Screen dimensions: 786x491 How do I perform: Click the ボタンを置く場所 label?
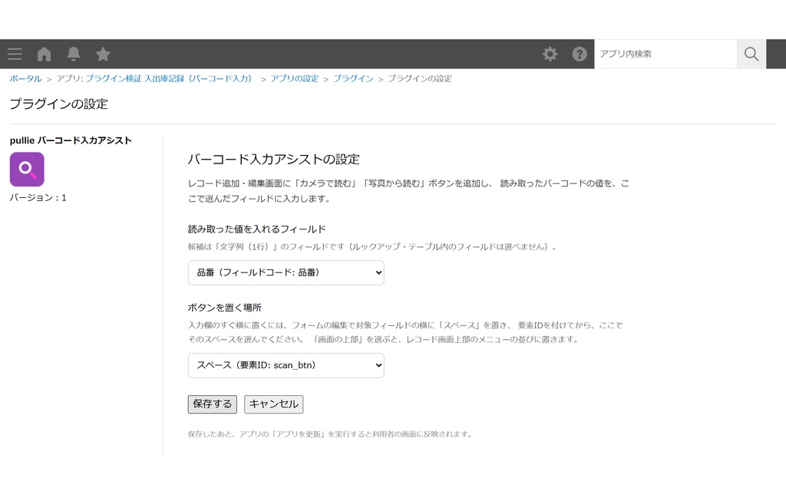click(x=225, y=308)
